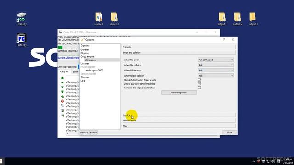Open the When folder collision dropdown
Image resolution: width=294 pixels, height=165 pixels.
tap(216, 76)
